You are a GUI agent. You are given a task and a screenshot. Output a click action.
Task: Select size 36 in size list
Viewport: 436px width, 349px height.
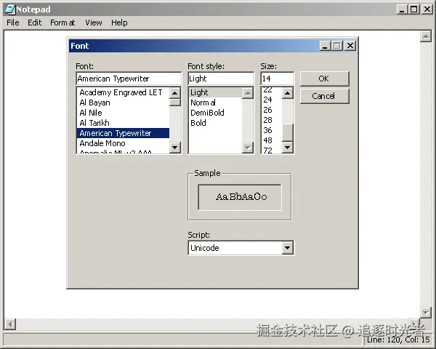pos(271,130)
